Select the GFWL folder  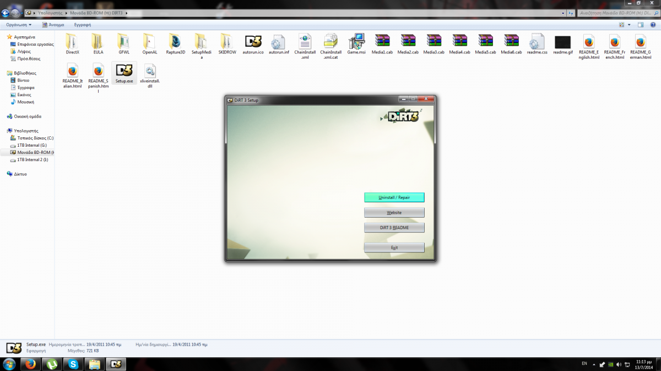[124, 45]
